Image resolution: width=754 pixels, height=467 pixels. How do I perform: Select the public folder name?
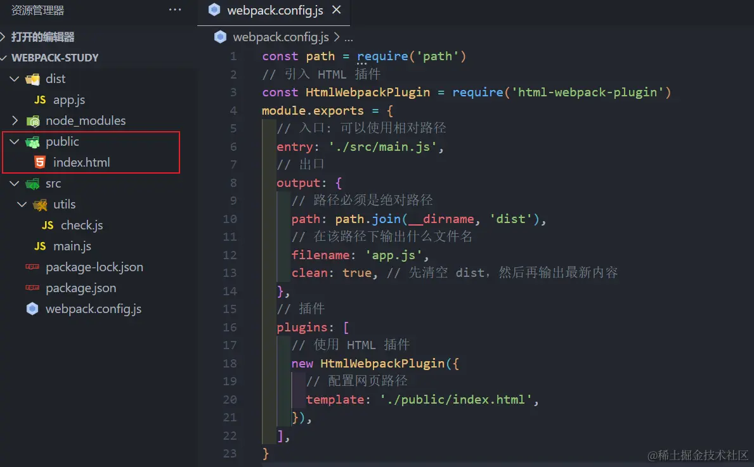(62, 142)
